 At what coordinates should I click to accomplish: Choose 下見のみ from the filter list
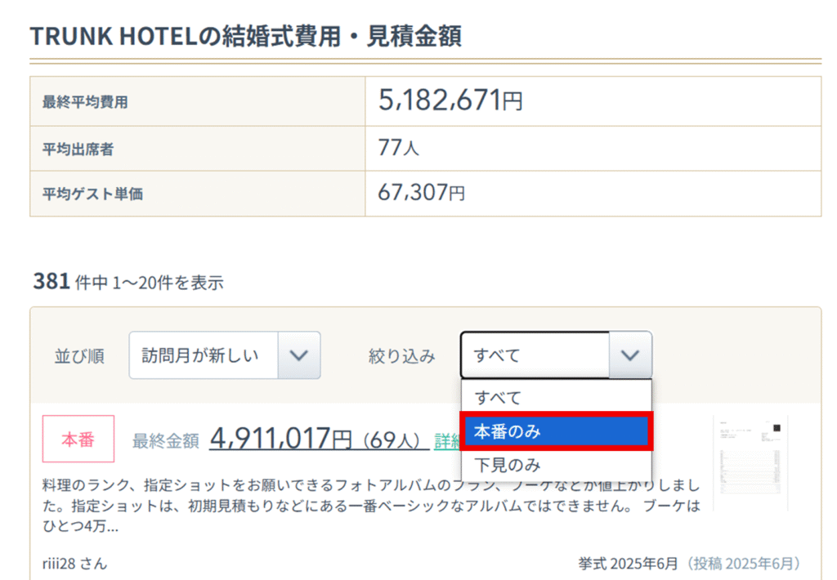point(556,465)
